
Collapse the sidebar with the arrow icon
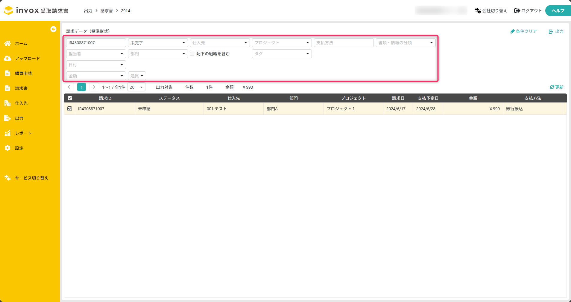pyautogui.click(x=53, y=29)
